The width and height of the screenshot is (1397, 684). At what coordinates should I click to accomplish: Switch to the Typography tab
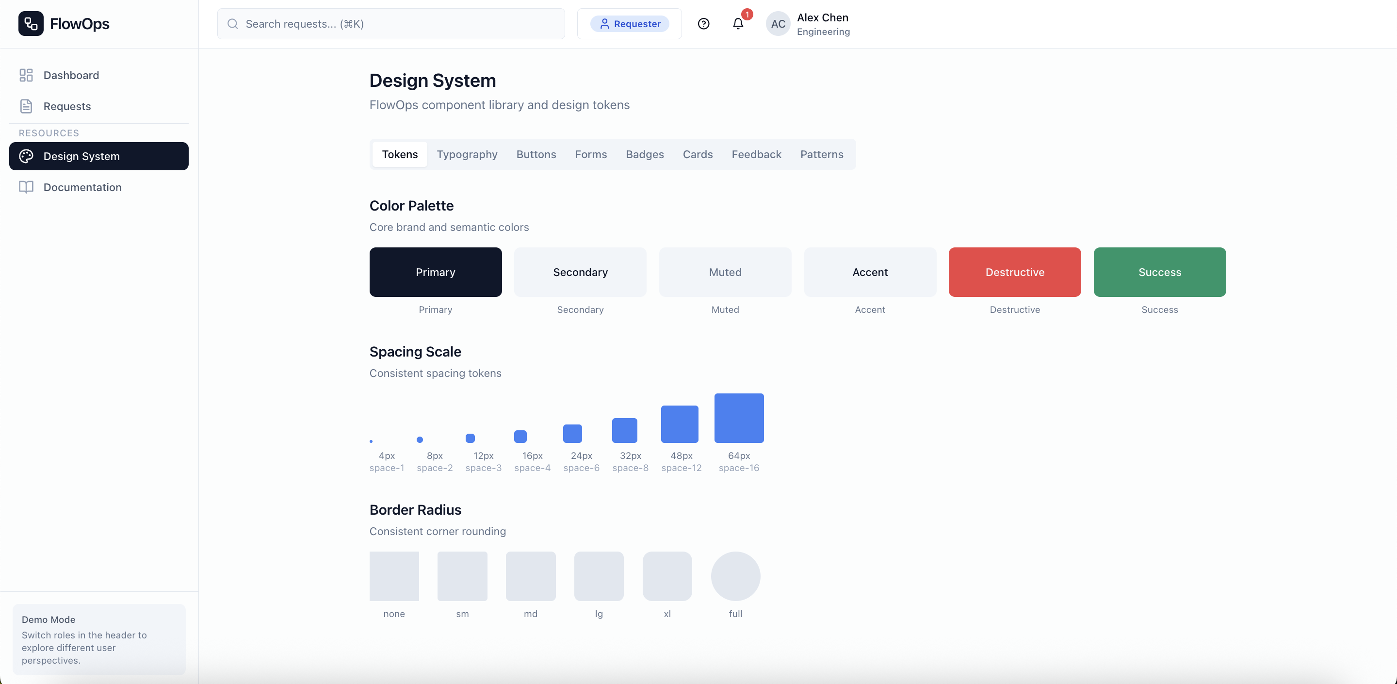466,155
